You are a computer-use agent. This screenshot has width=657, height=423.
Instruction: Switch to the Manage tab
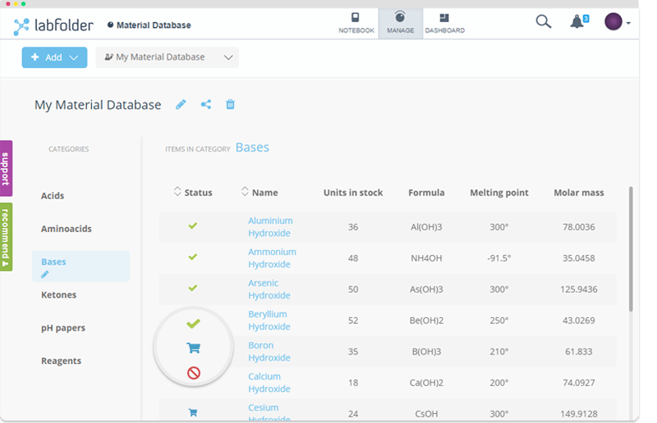tap(401, 24)
